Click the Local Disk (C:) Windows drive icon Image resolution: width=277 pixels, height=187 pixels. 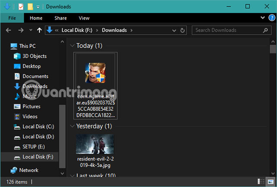coord(17,127)
